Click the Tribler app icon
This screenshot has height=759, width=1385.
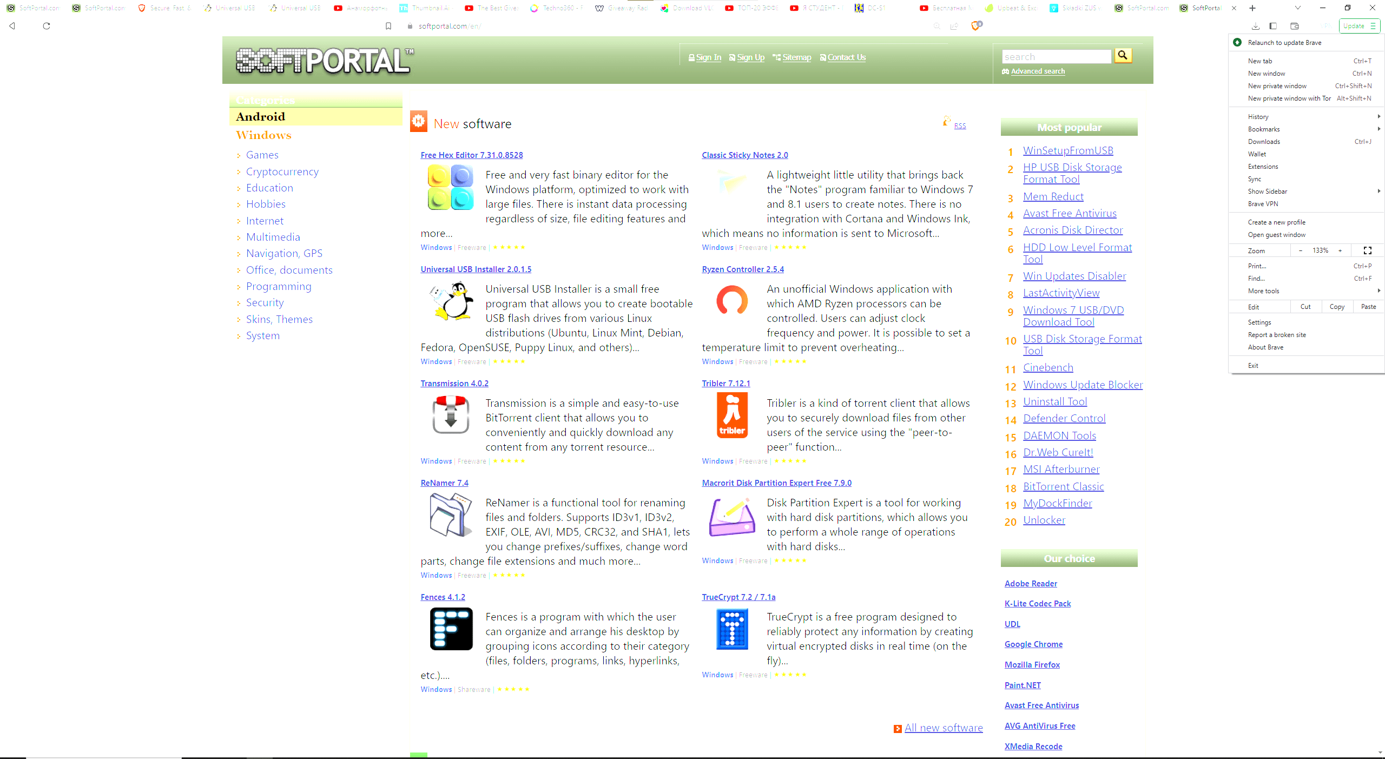[731, 415]
